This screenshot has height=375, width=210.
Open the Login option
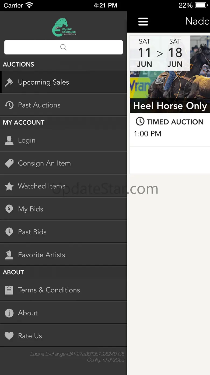tap(27, 140)
